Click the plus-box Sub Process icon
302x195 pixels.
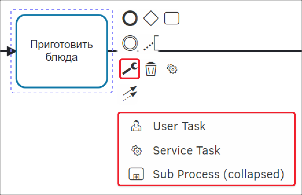click(136, 174)
